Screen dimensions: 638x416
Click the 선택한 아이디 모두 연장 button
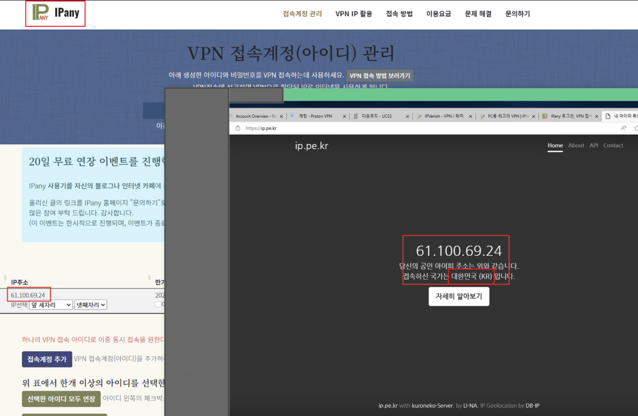tap(61, 399)
